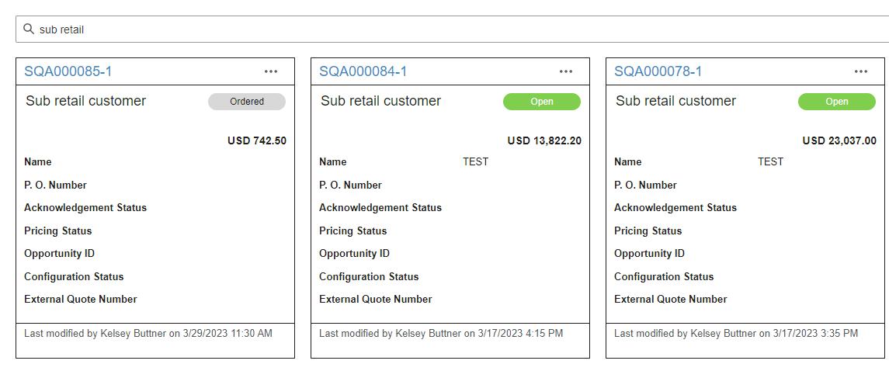Click the Open status badge on SQA000078-1
This screenshot has height=371, width=889.
pyautogui.click(x=837, y=102)
